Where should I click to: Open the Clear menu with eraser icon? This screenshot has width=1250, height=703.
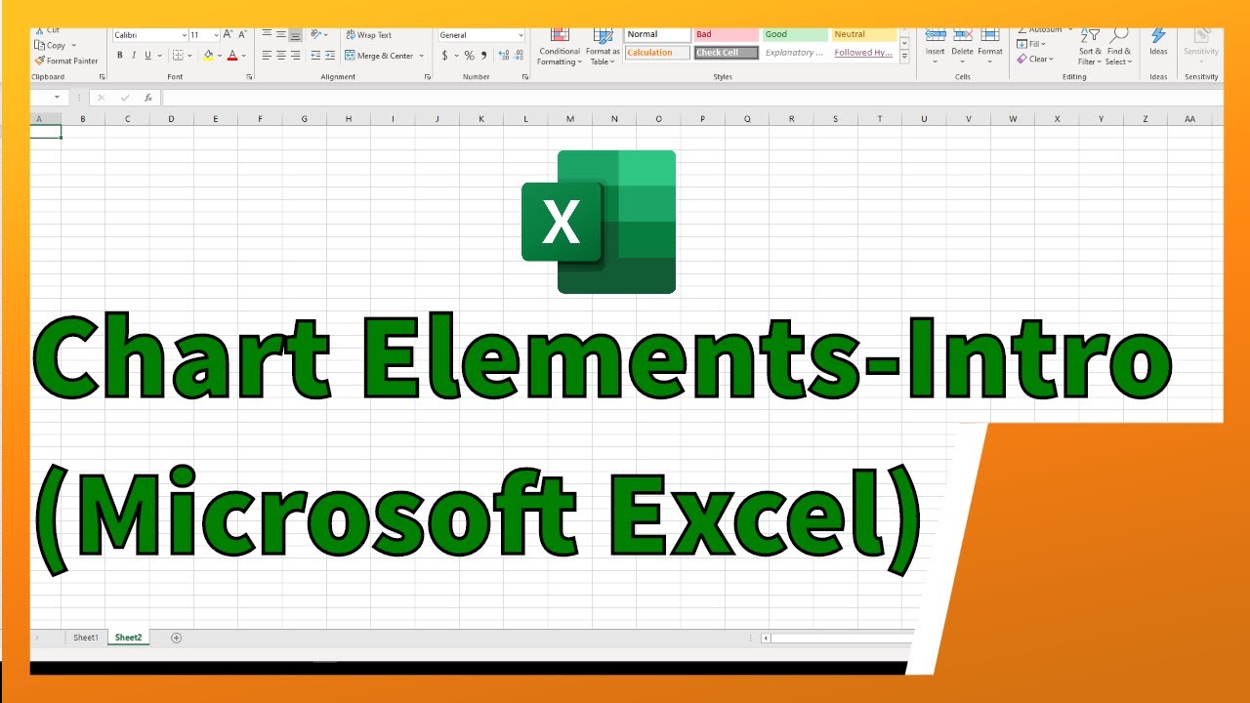(1035, 59)
